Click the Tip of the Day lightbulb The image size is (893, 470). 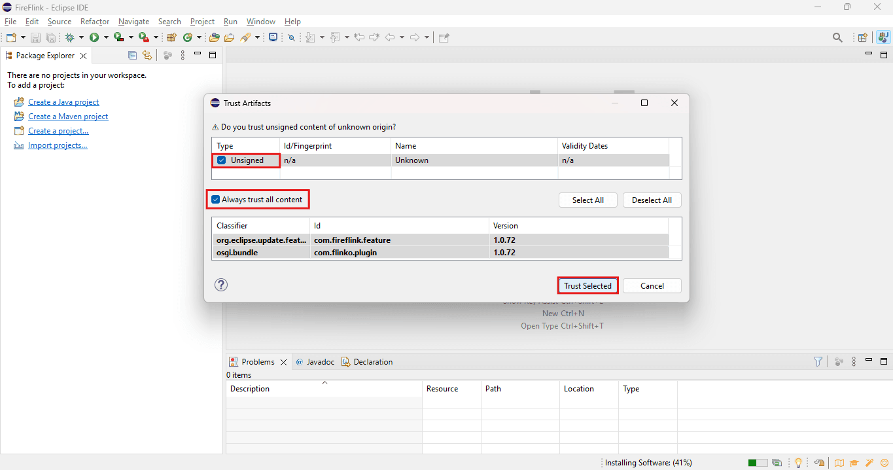(798, 463)
